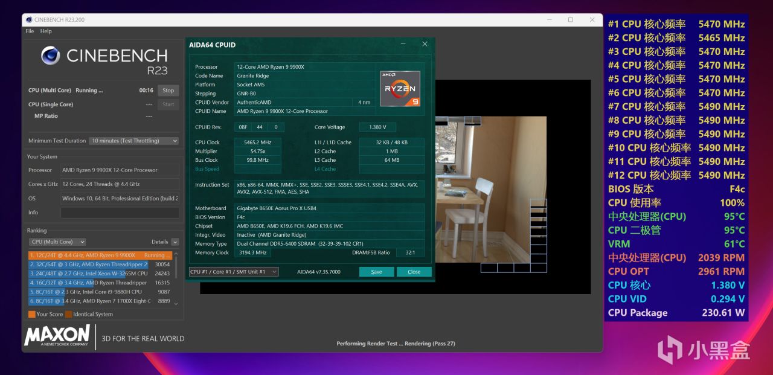Click the BIOS version F4c row in overlay
The image size is (773, 375).
[676, 189]
